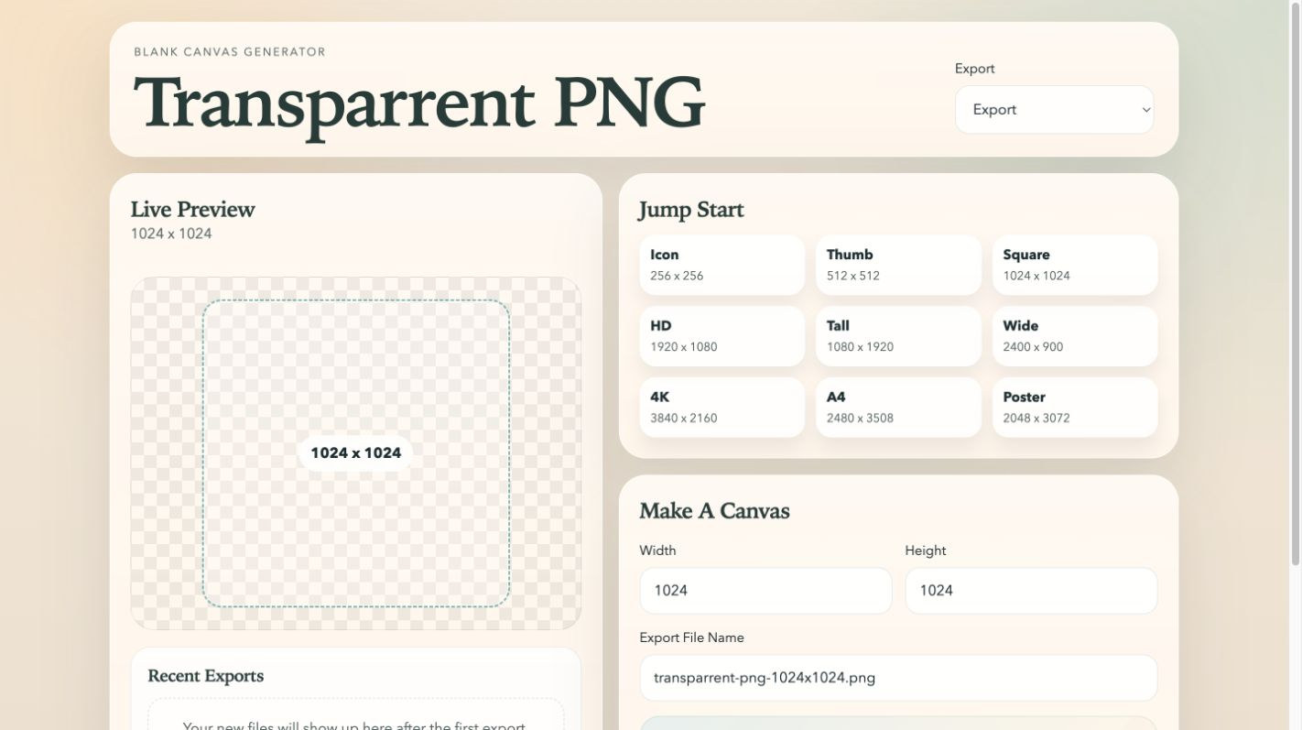Select the Tall 1080 x 1920 preset
1302x730 pixels.
pos(898,336)
